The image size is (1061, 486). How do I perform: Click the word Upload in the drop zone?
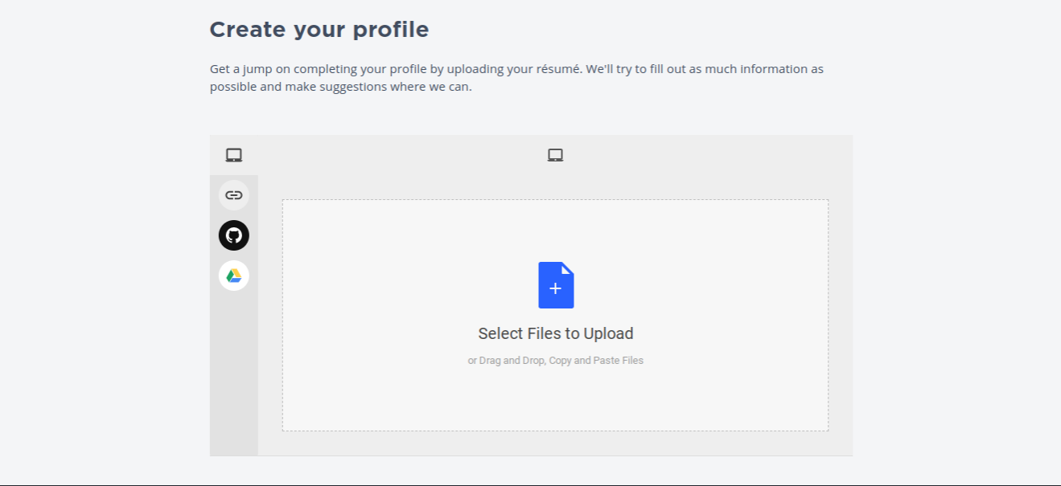(608, 333)
